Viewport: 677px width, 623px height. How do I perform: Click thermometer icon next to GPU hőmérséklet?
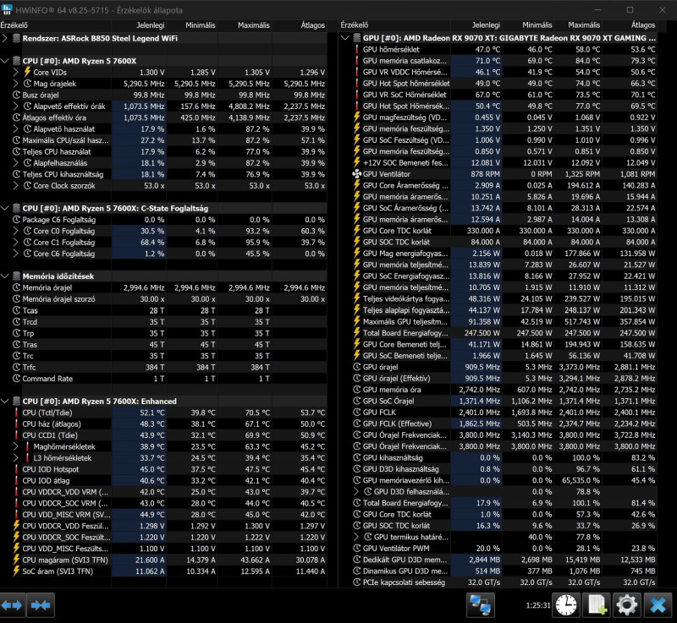[356, 50]
